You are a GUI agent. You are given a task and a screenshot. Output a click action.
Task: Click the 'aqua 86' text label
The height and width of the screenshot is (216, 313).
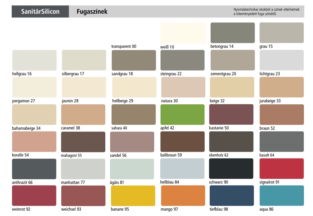pyautogui.click(x=267, y=209)
